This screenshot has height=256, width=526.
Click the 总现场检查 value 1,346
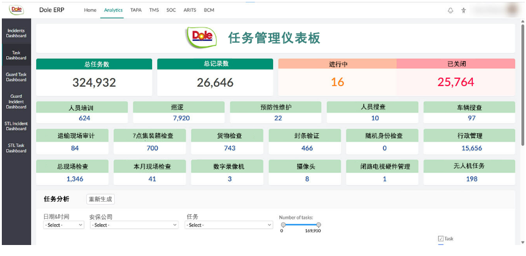click(75, 179)
